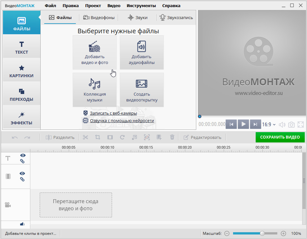Hide the overlay video track eye icon
Screen dimensions: 307x239
click(23, 173)
